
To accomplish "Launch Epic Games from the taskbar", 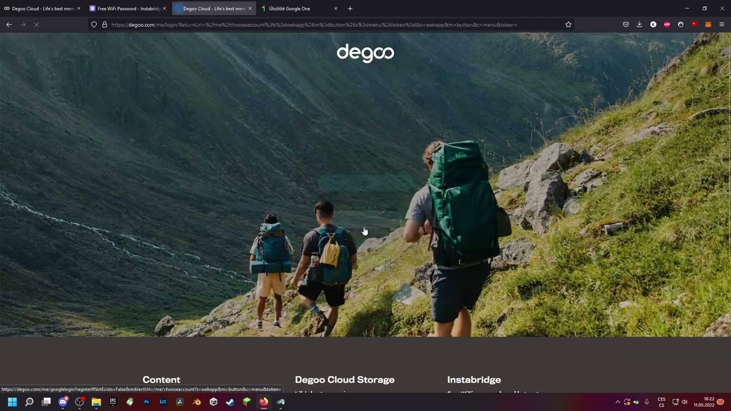I will (x=113, y=402).
